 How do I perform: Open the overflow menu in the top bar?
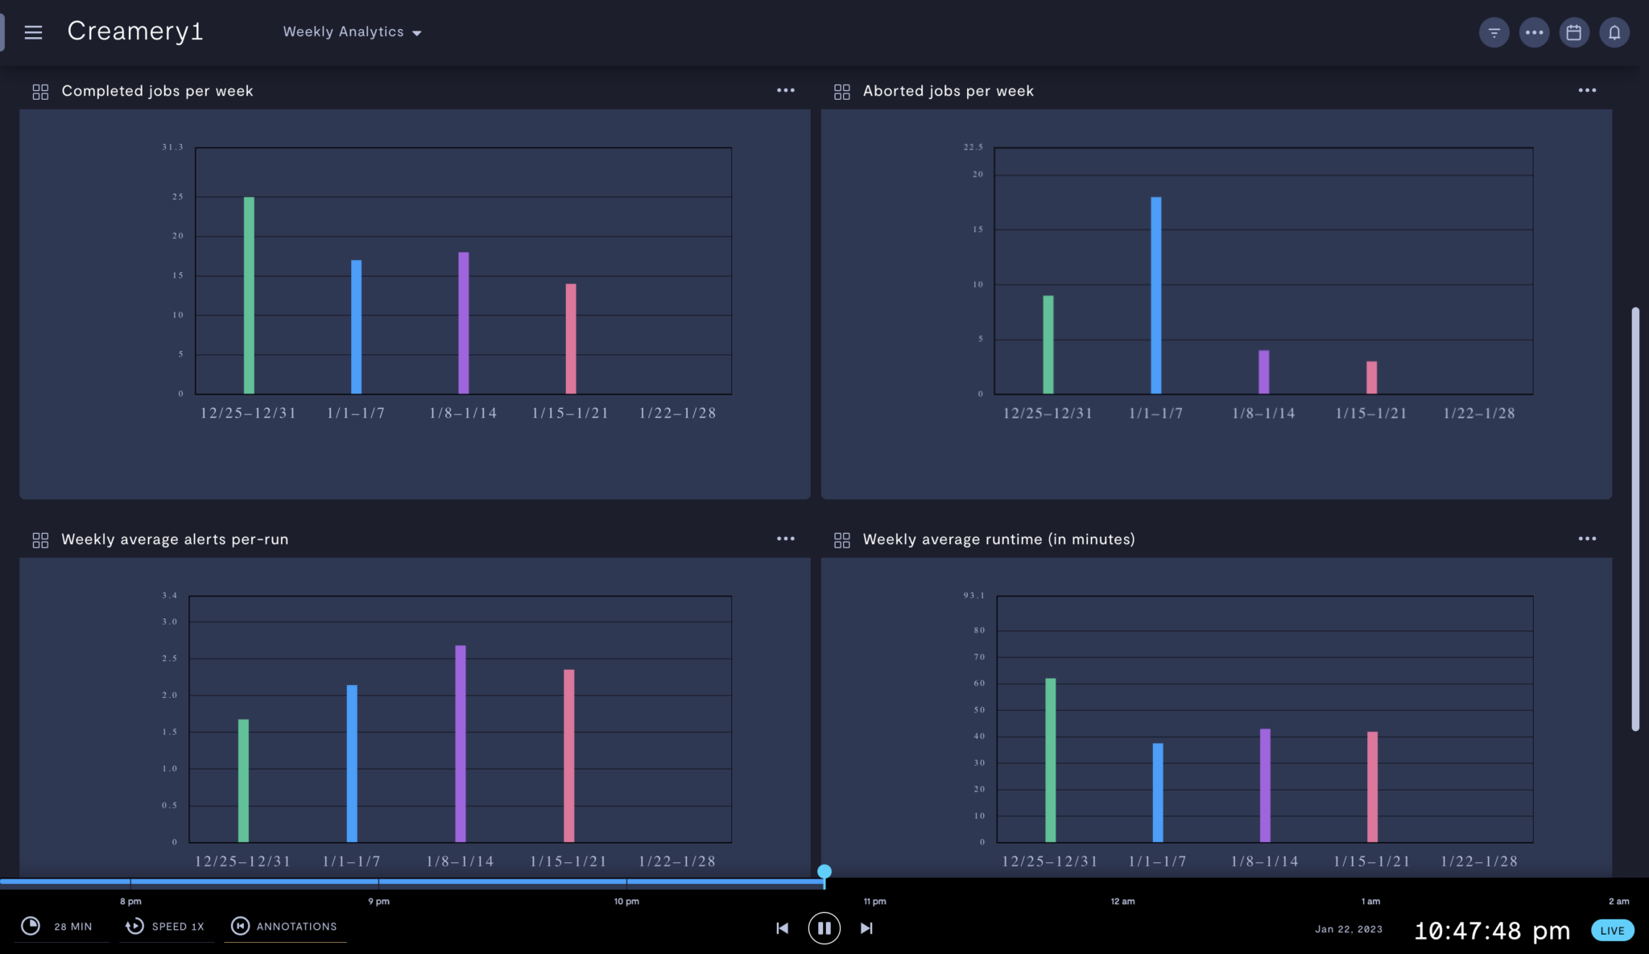tap(1534, 32)
